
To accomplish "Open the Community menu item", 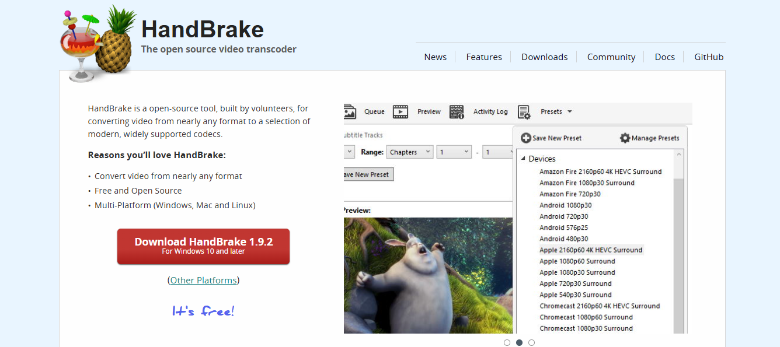I will 611,57.
